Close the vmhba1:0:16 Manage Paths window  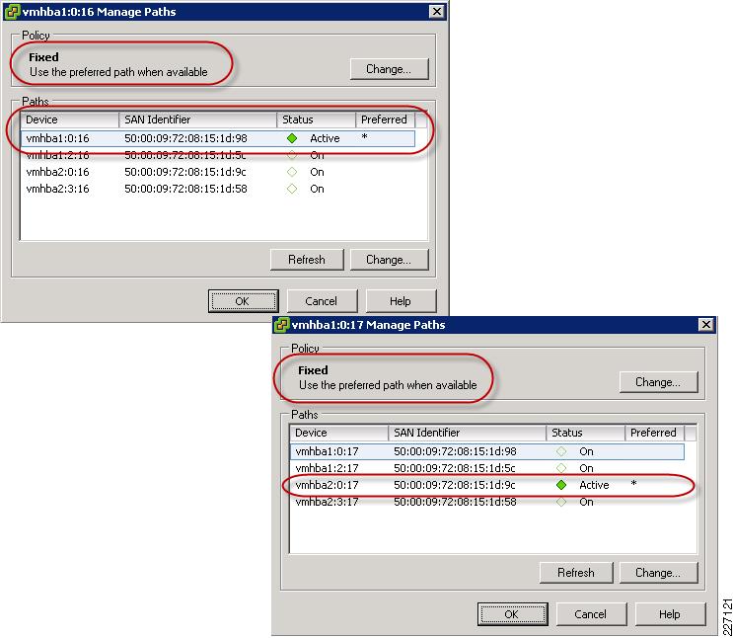[437, 12]
